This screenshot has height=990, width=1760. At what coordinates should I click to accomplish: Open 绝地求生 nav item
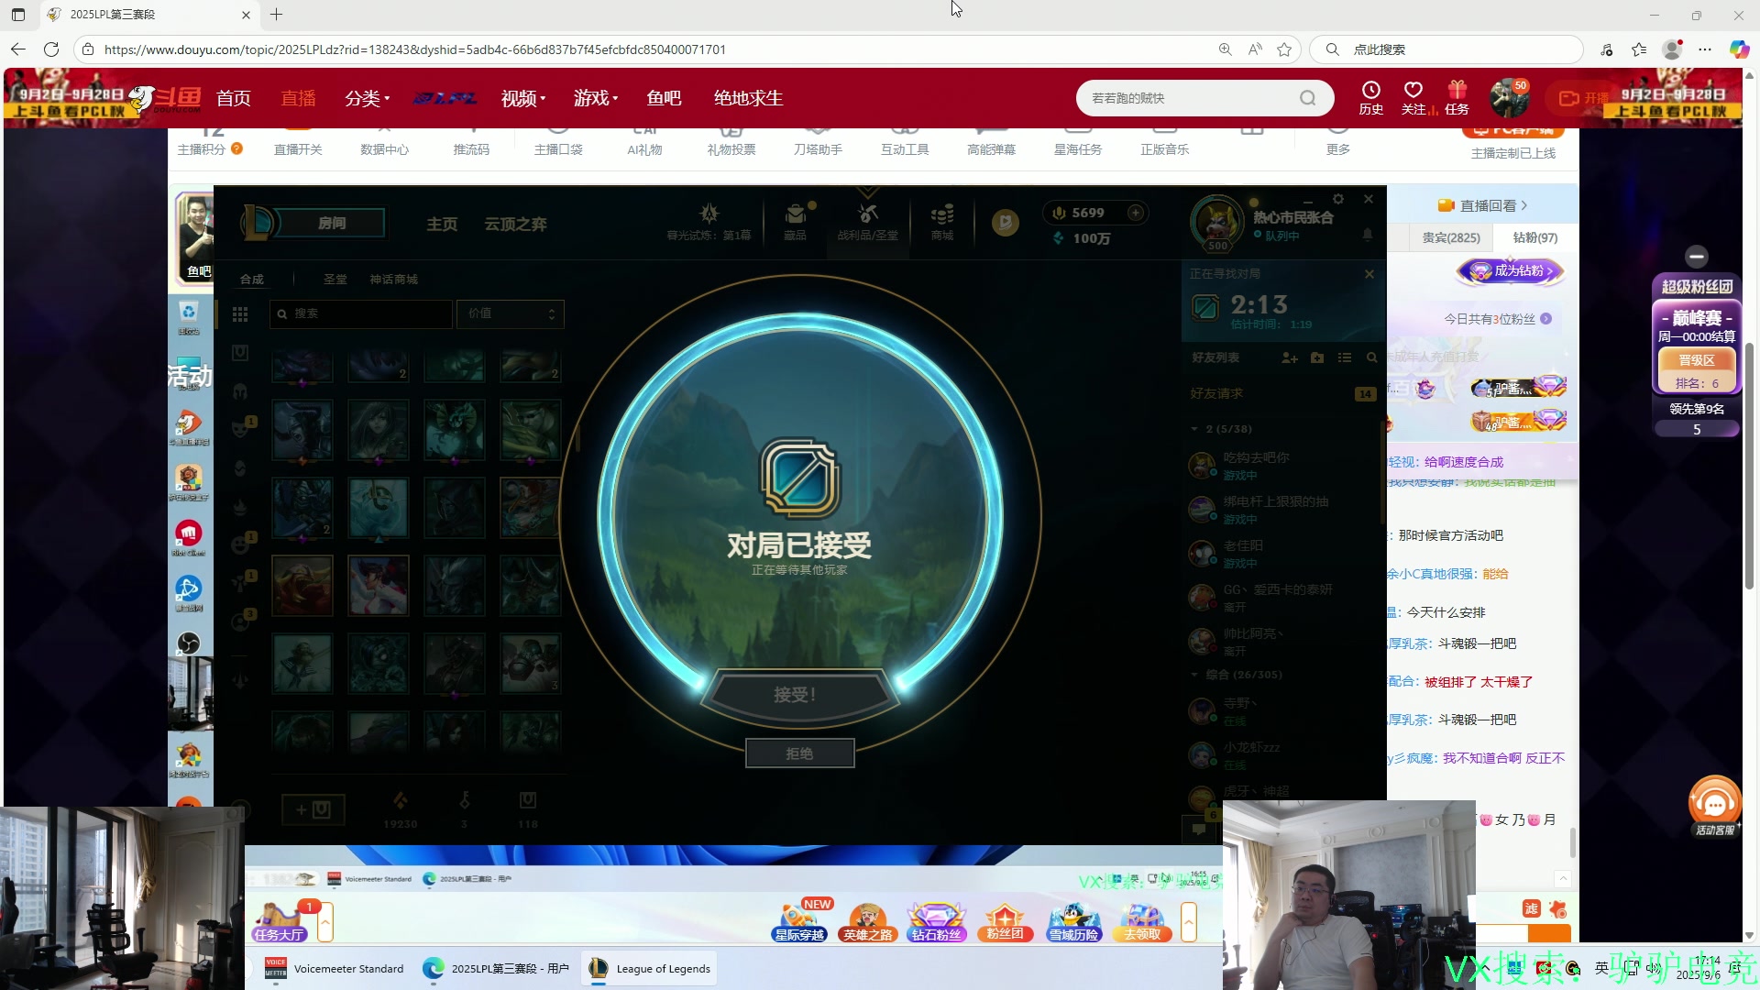tap(748, 98)
